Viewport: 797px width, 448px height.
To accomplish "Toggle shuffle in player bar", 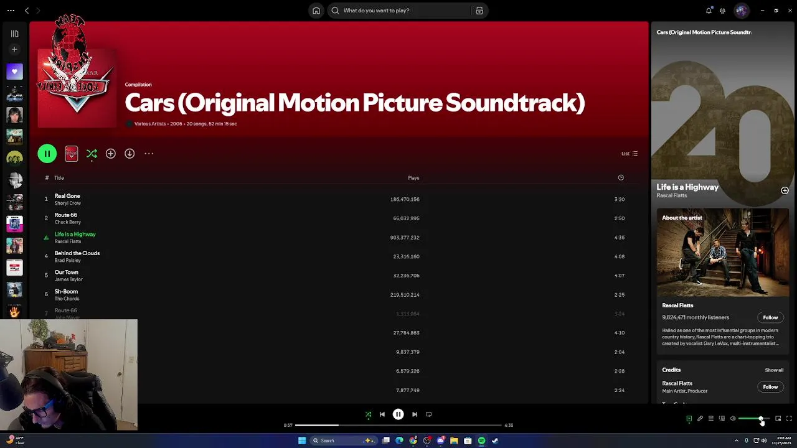I will point(368,414).
